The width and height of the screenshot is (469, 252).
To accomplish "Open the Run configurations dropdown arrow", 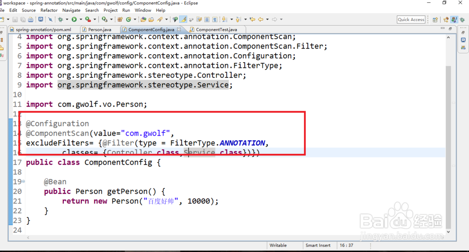I will tap(81, 19).
